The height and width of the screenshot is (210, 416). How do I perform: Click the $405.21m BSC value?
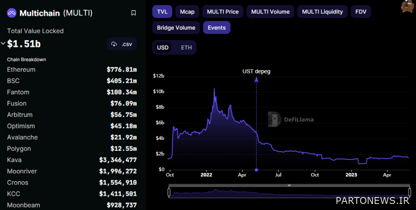122,81
